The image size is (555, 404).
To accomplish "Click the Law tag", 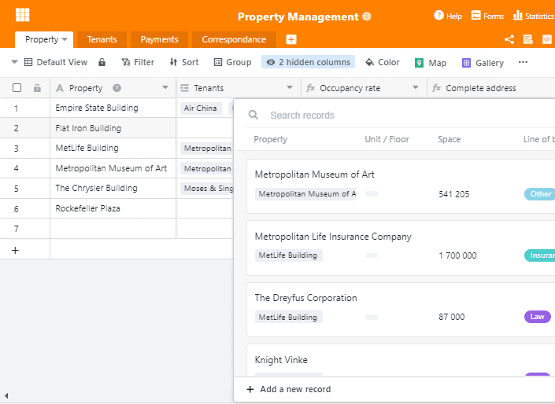I will pos(538,317).
